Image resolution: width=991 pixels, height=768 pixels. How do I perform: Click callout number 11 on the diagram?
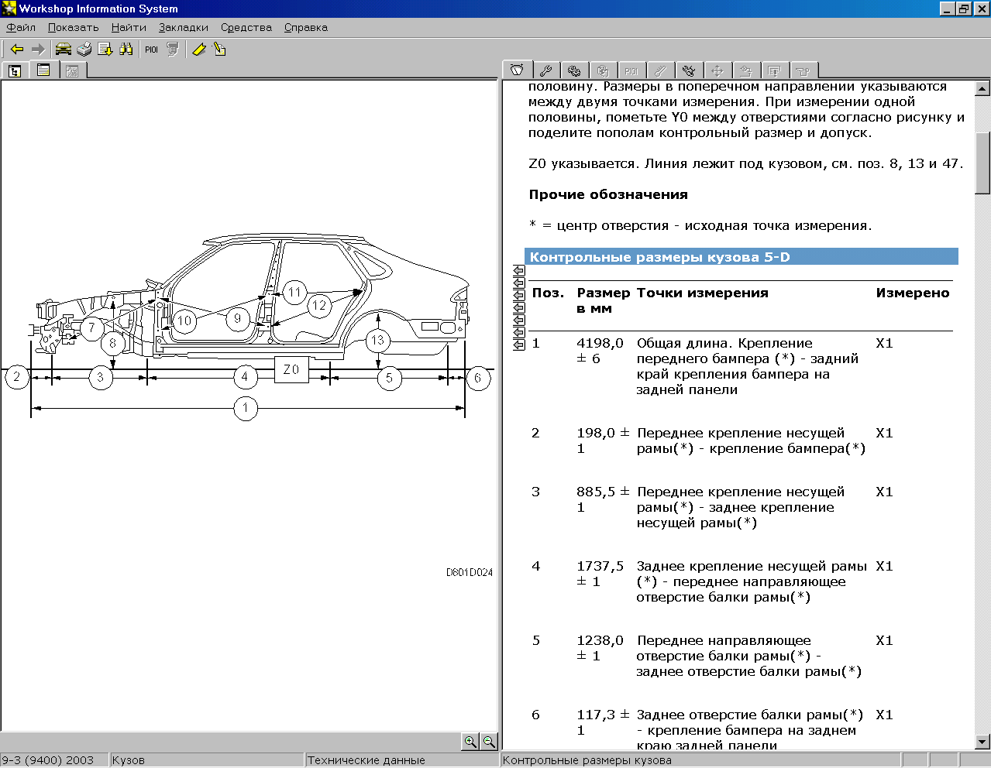click(294, 293)
